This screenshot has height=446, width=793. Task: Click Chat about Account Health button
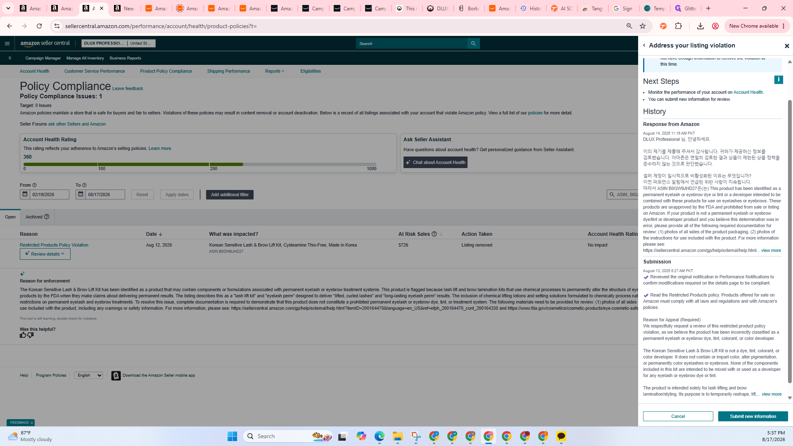point(435,162)
